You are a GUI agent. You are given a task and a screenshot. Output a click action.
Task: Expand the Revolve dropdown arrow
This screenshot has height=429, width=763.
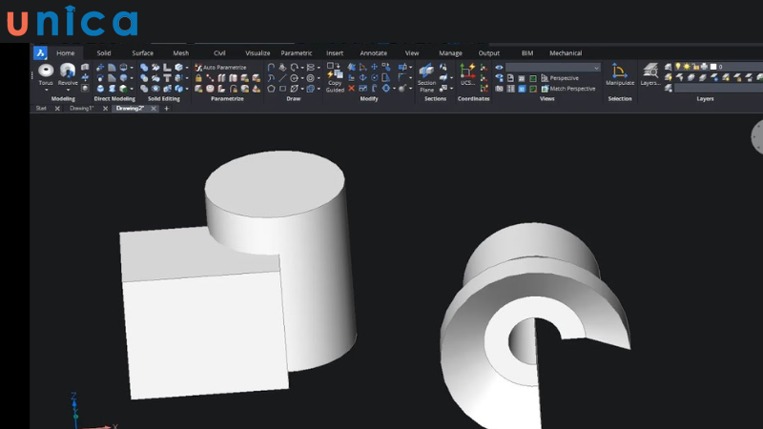tap(68, 90)
